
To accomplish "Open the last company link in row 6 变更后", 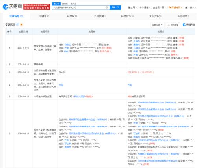I will coord(157,161).
